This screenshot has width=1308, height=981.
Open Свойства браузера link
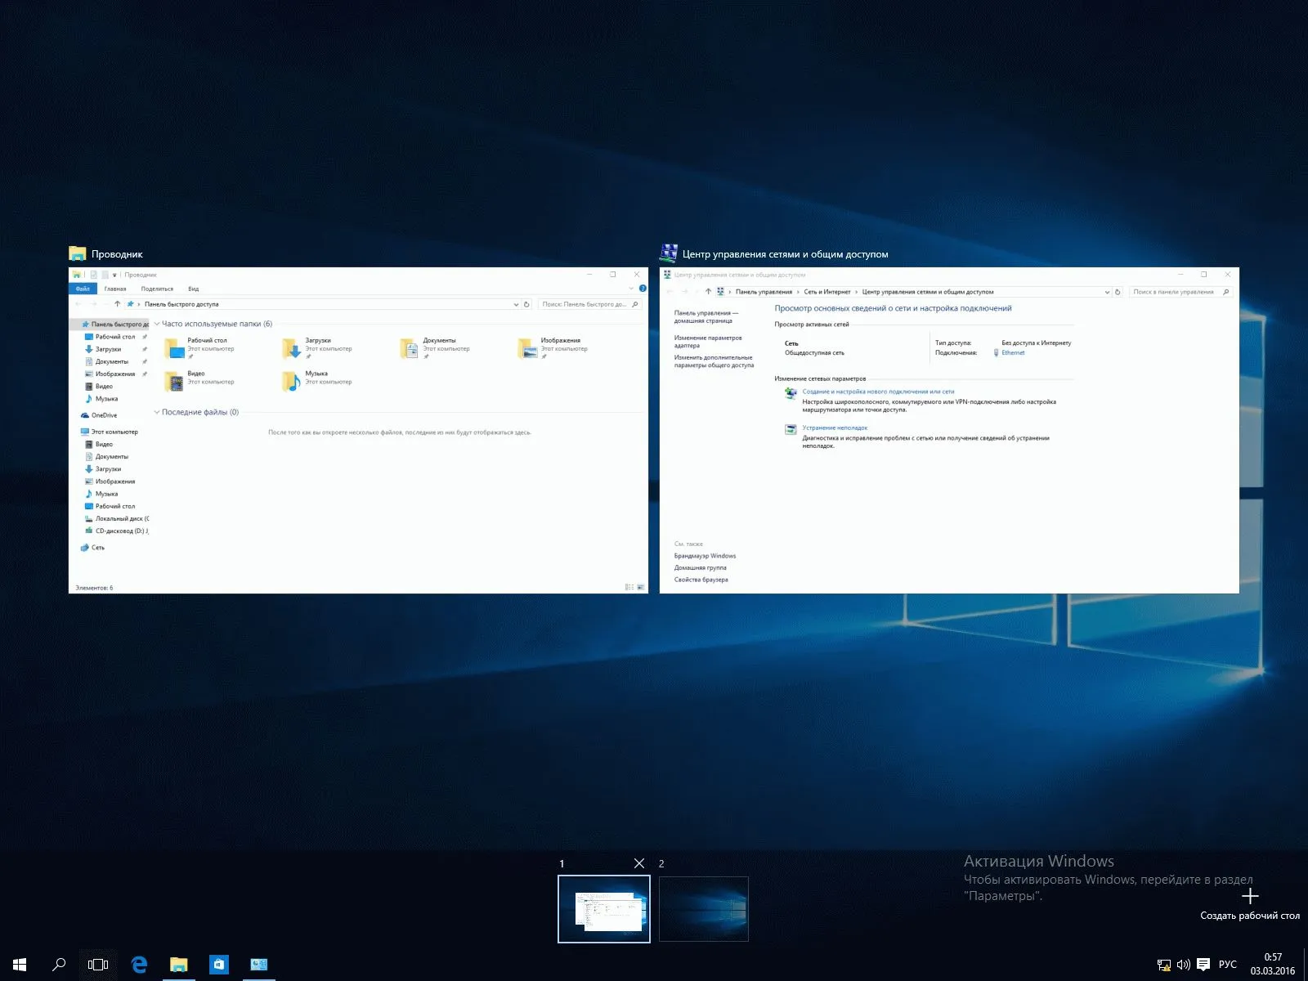[x=701, y=580]
